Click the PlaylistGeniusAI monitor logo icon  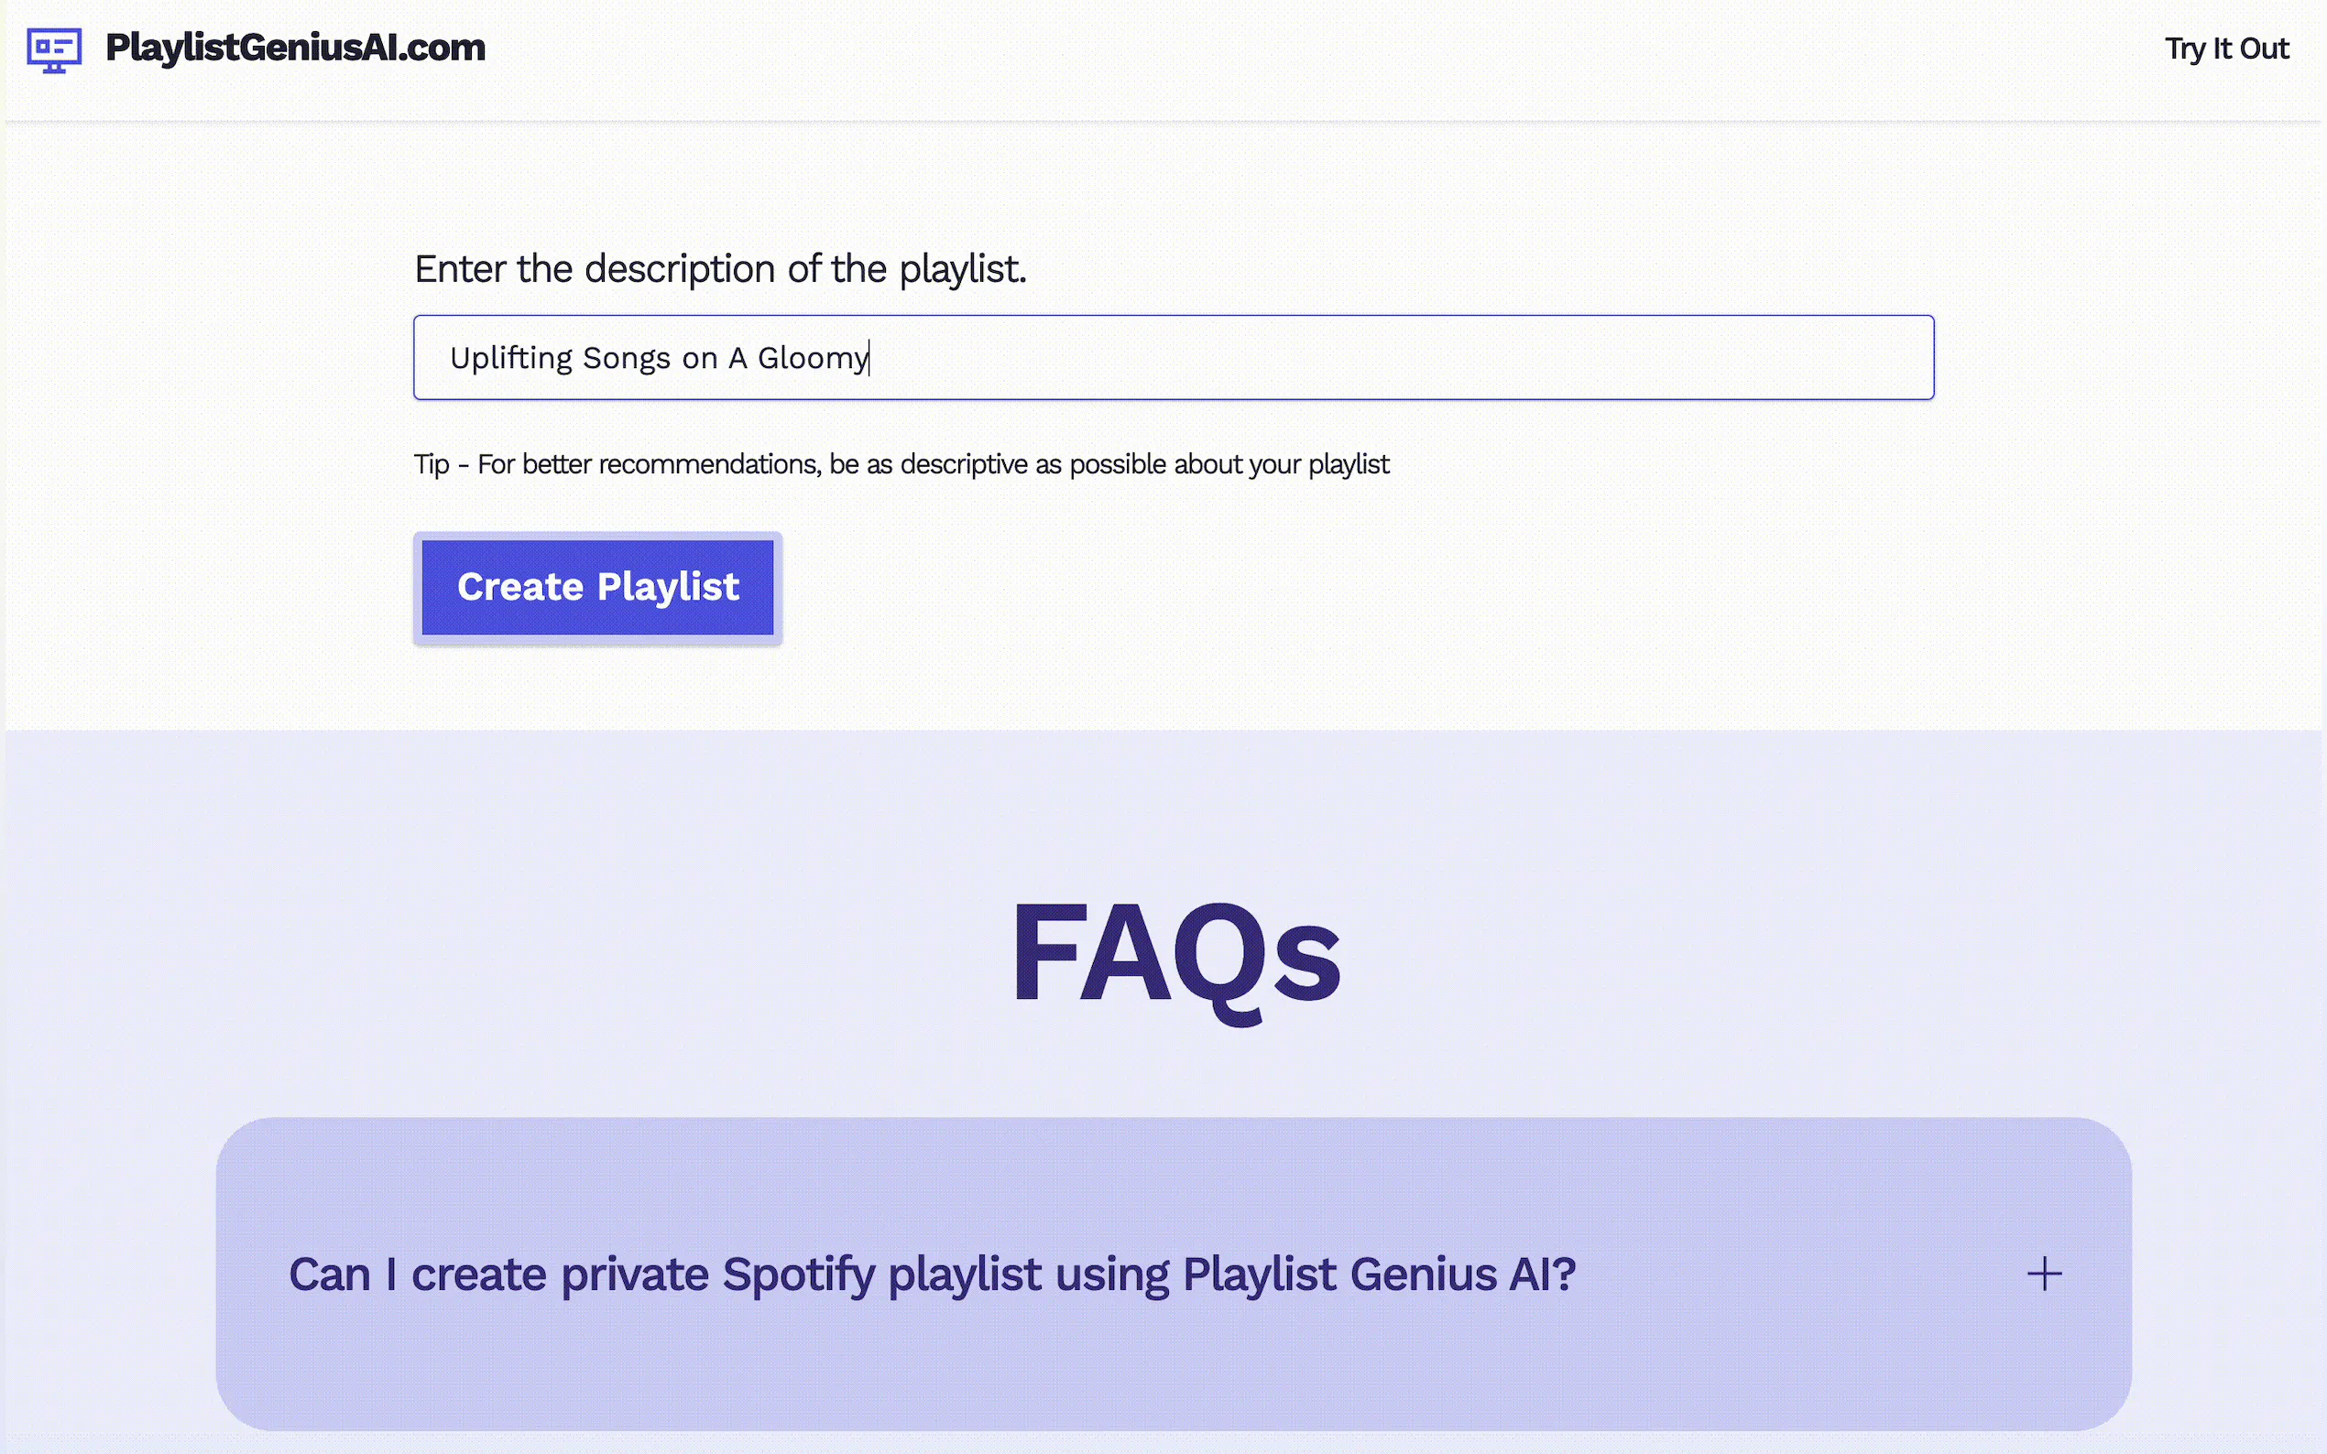tap(54, 49)
